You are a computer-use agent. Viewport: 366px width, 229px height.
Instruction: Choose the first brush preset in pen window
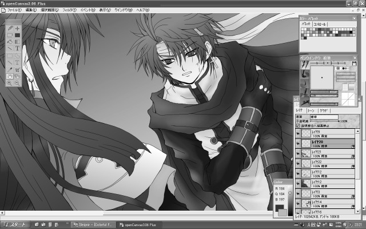pyautogui.click(x=304, y=65)
